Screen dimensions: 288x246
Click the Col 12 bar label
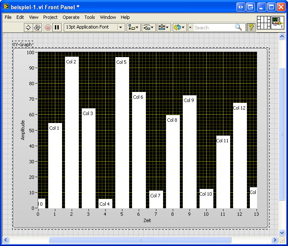point(239,108)
